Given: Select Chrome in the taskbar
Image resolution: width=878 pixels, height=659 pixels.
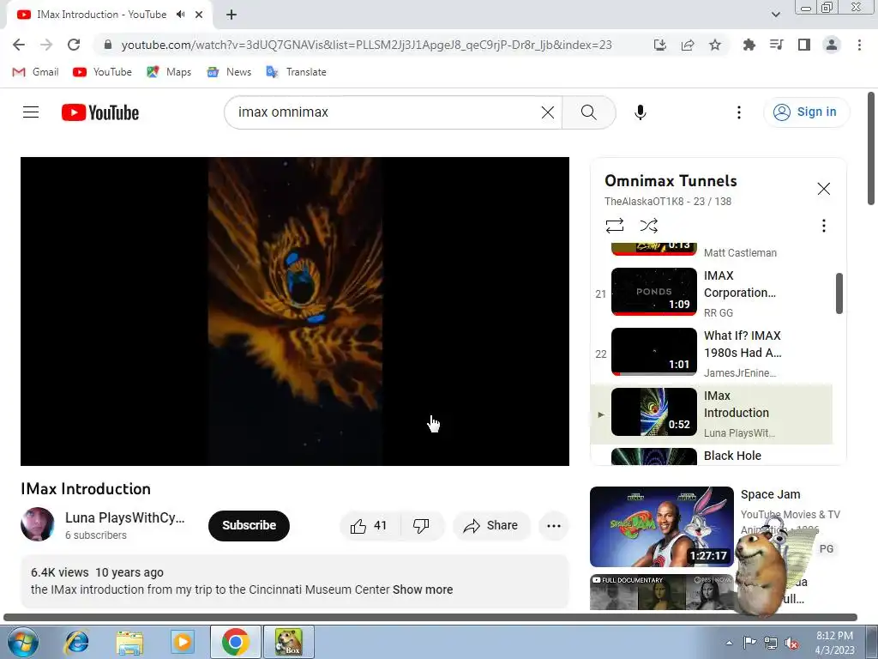Looking at the screenshot, I should click(x=235, y=642).
